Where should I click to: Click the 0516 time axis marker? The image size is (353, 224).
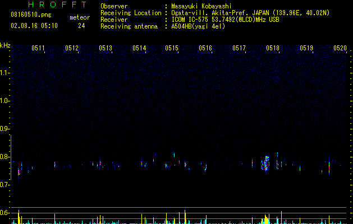(205, 48)
